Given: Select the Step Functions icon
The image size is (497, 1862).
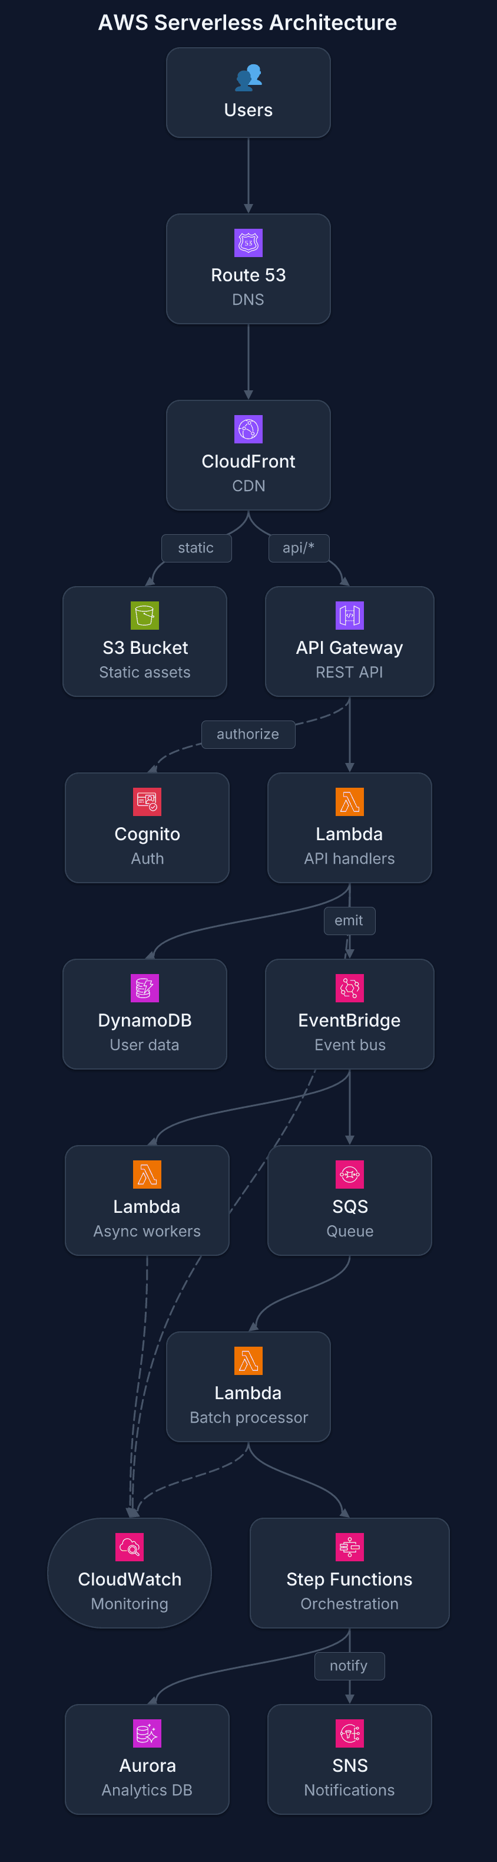Looking at the screenshot, I should coord(350,1548).
